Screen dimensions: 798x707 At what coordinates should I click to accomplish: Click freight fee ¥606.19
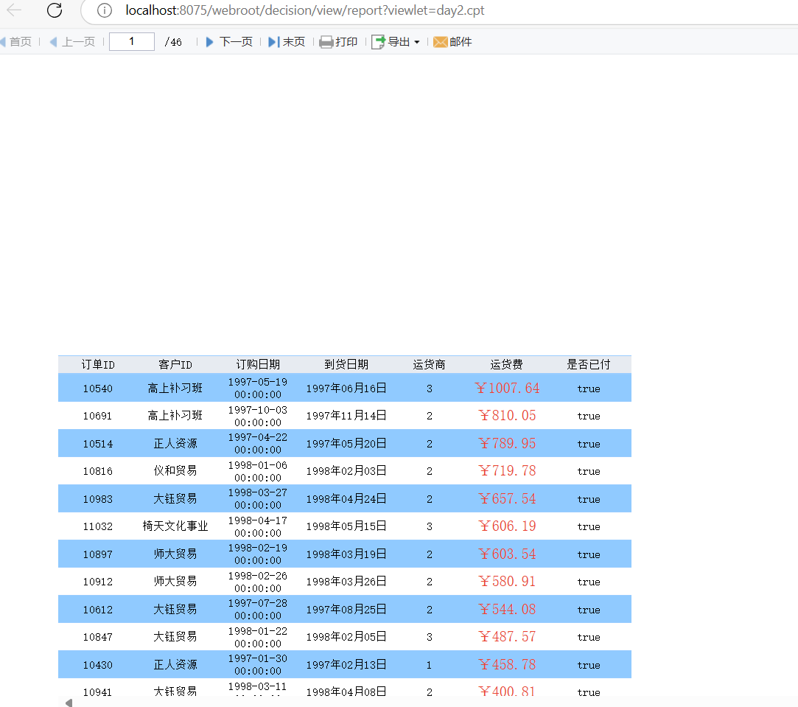[507, 526]
